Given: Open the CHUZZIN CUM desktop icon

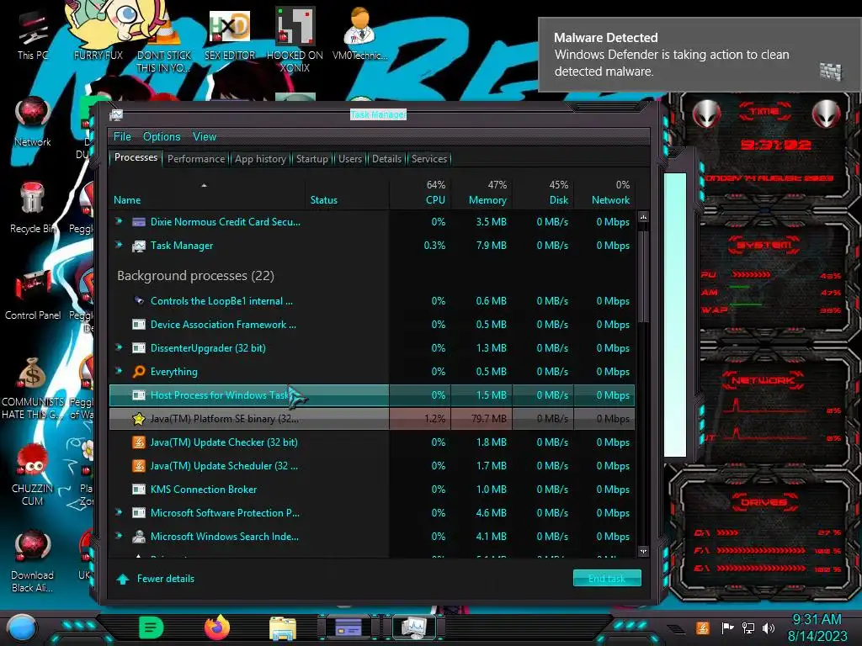Looking at the screenshot, I should point(33,474).
